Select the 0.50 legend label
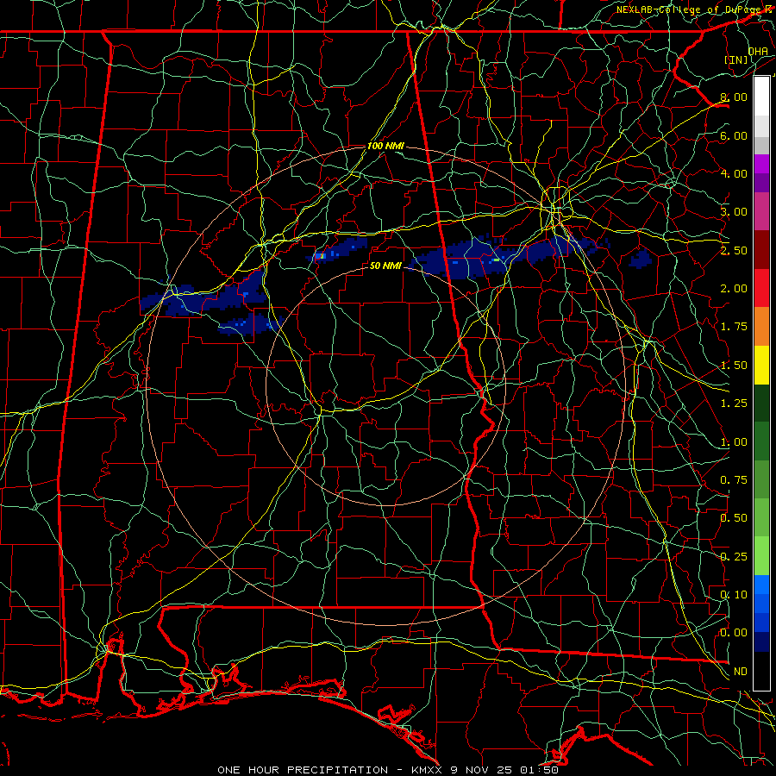Screen dimensions: 776x776 pyautogui.click(x=734, y=518)
